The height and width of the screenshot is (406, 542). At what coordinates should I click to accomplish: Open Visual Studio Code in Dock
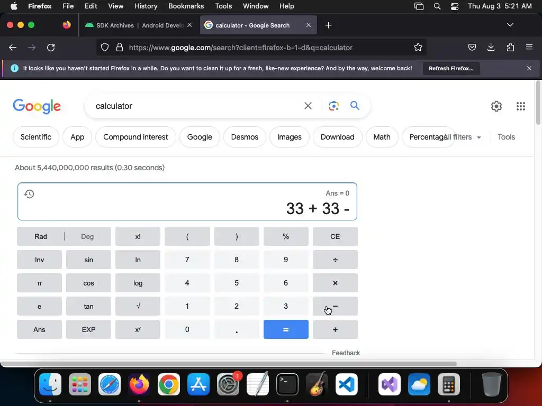(x=346, y=384)
